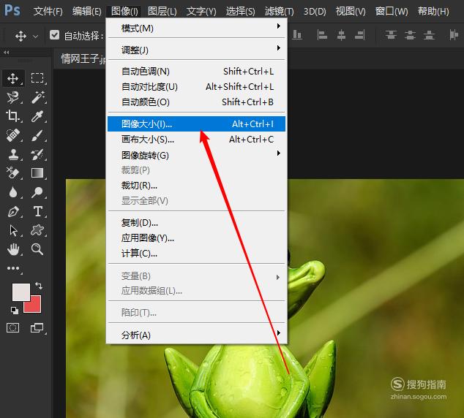The image size is (464, 418).
Task: Open the 滤镜(T) menu
Action: click(x=280, y=12)
